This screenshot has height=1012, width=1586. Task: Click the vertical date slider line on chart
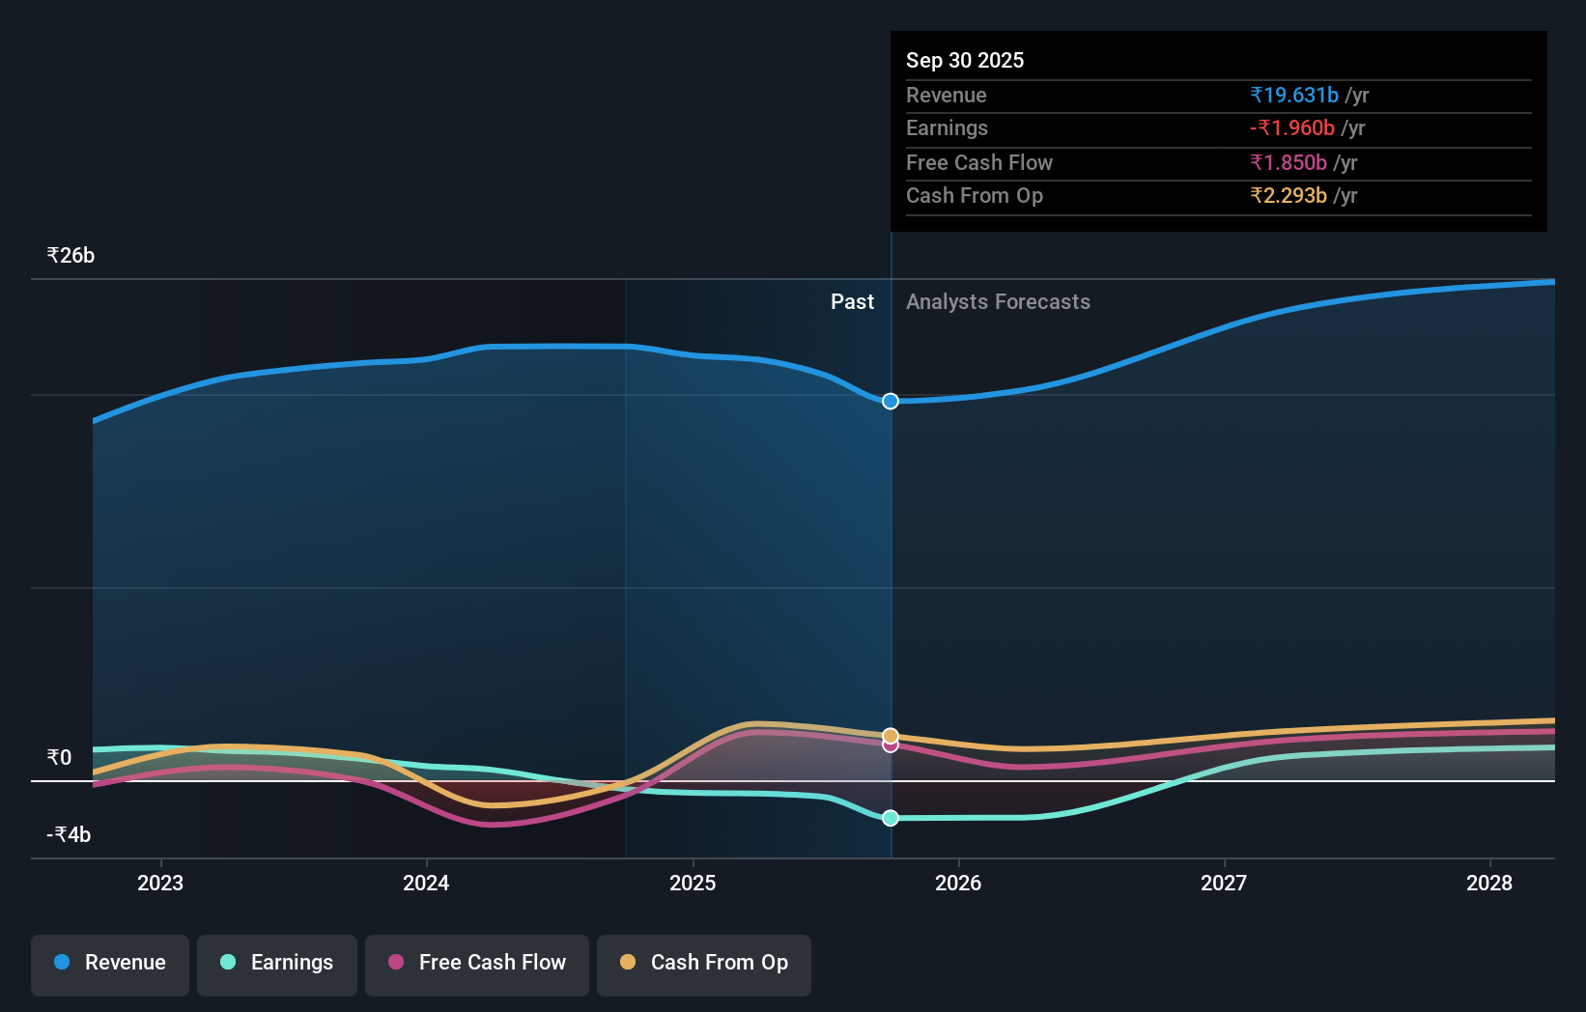pyautogui.click(x=890, y=579)
